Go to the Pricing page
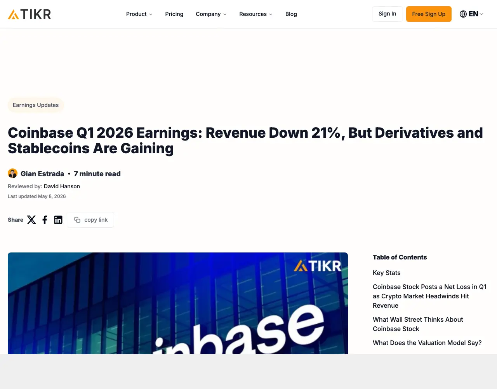This screenshot has height=389, width=497. pyautogui.click(x=174, y=14)
